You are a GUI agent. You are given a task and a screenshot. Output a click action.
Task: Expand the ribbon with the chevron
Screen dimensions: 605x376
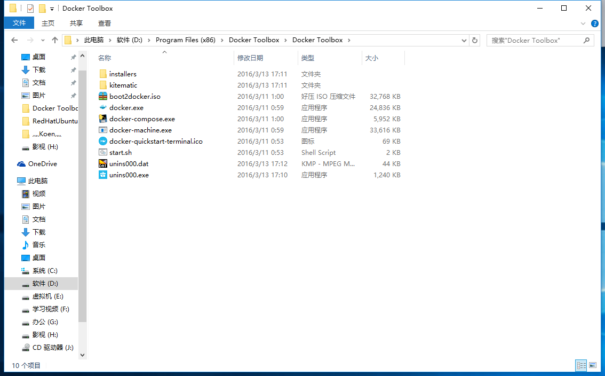[583, 23]
